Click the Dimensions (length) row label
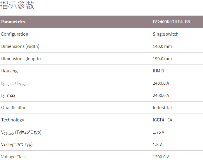 coord(21,59)
